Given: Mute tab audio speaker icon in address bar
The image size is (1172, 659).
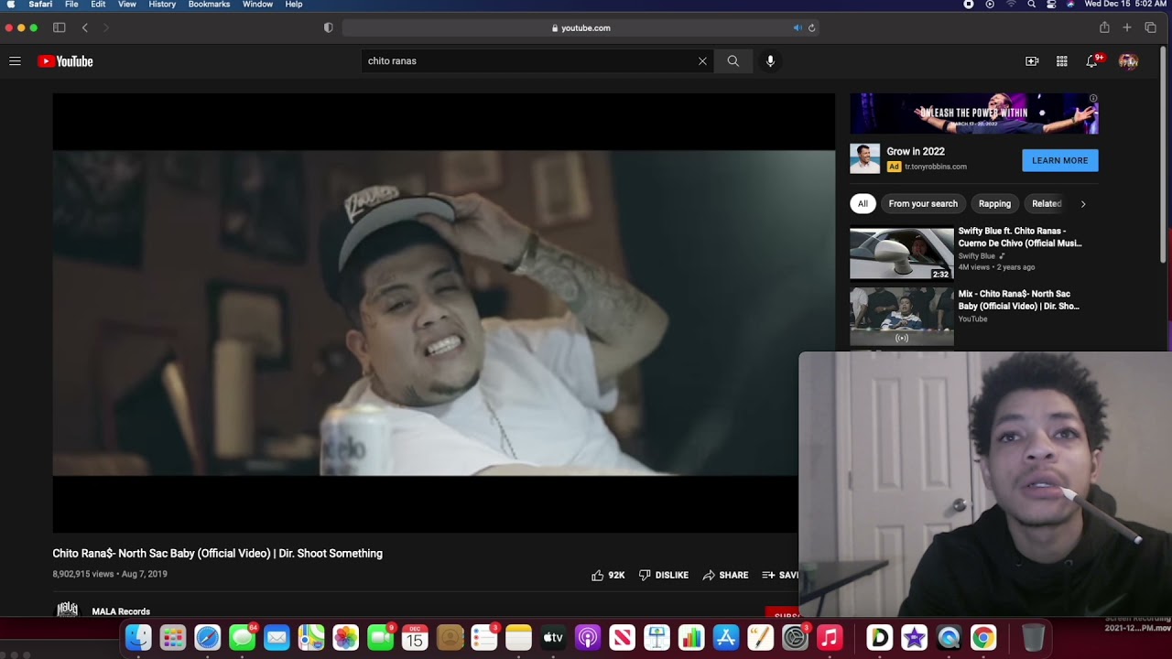Looking at the screenshot, I should pyautogui.click(x=798, y=27).
